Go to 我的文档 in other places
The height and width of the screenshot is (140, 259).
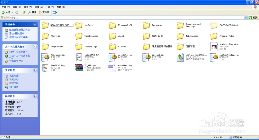pos(14,80)
